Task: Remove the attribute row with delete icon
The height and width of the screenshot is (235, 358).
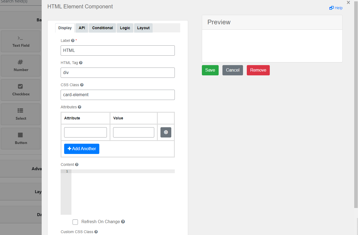Action: (x=166, y=132)
